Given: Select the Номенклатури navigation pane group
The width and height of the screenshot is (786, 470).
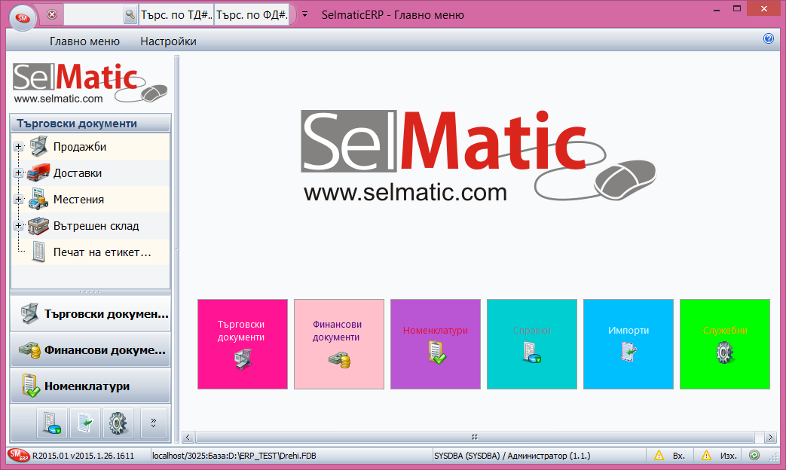Looking at the screenshot, I should point(90,386).
